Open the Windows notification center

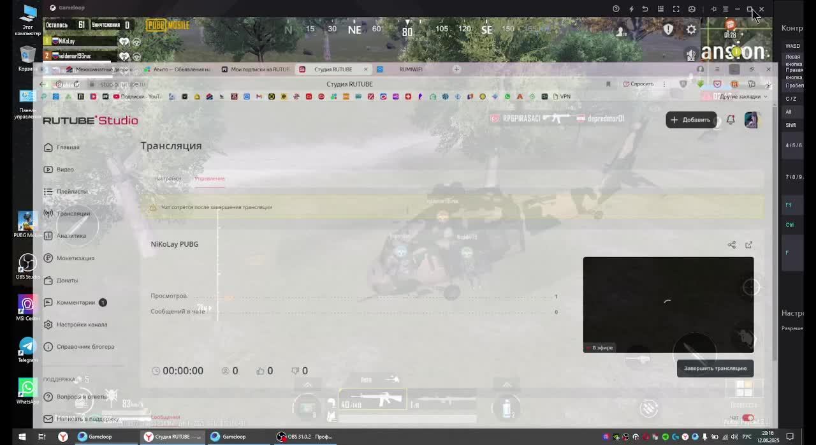(790, 437)
